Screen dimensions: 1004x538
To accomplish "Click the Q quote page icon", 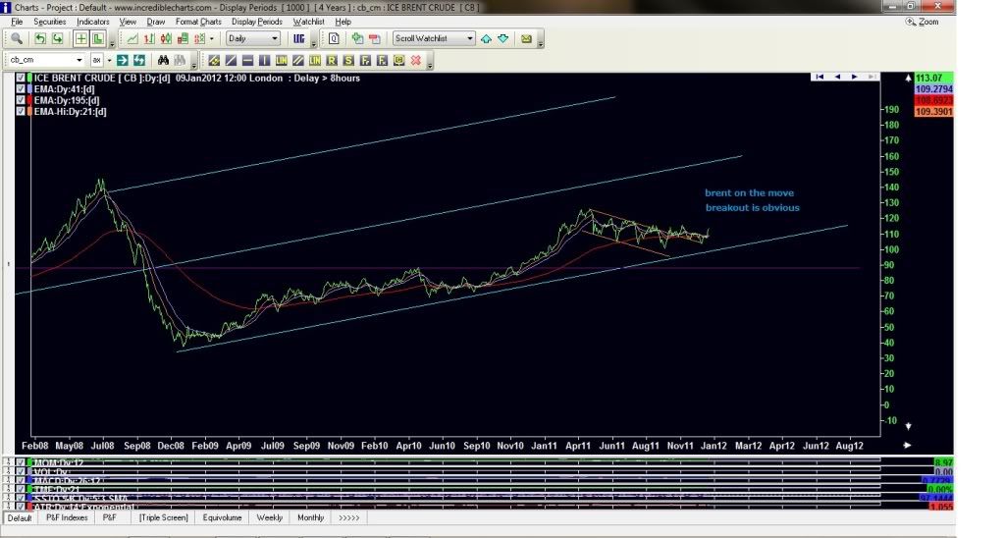I will (x=334, y=38).
